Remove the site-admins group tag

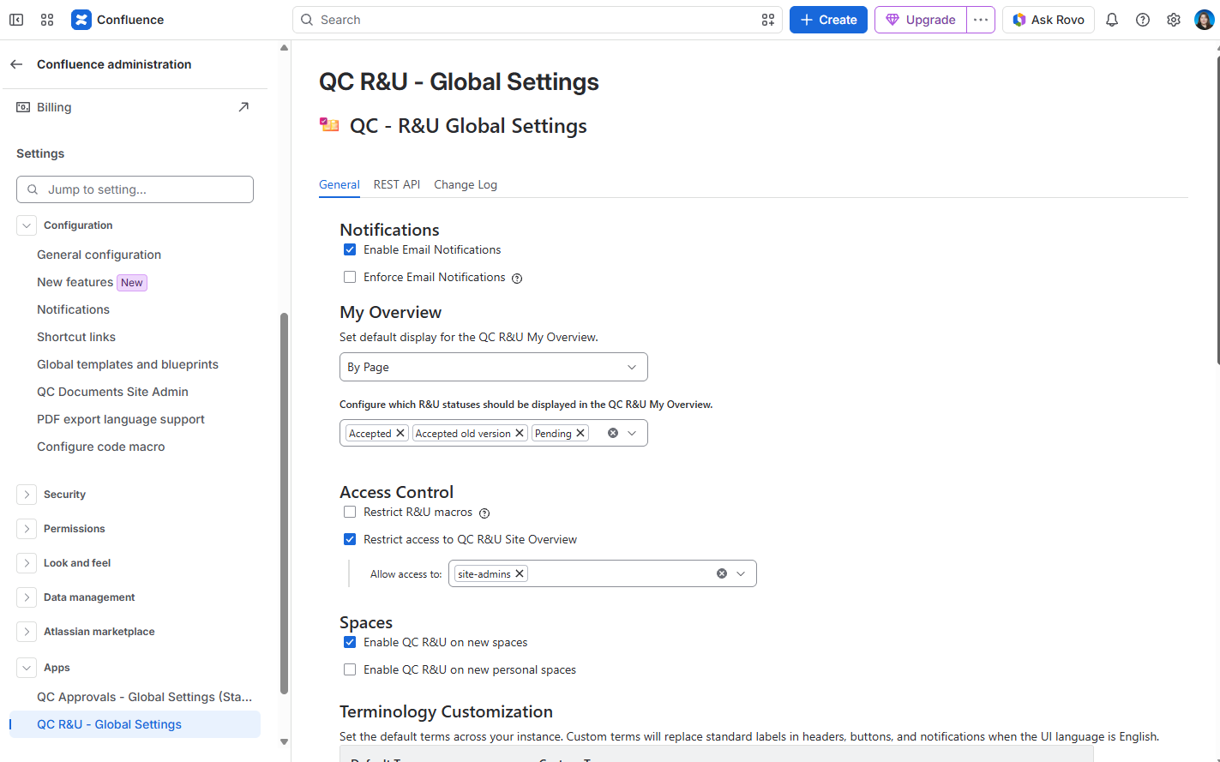(x=520, y=574)
